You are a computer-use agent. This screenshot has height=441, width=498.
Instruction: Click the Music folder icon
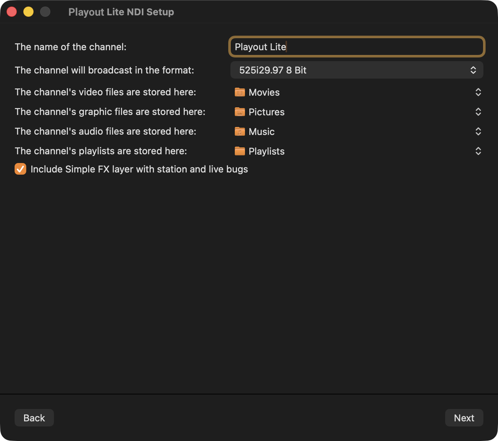[240, 131]
